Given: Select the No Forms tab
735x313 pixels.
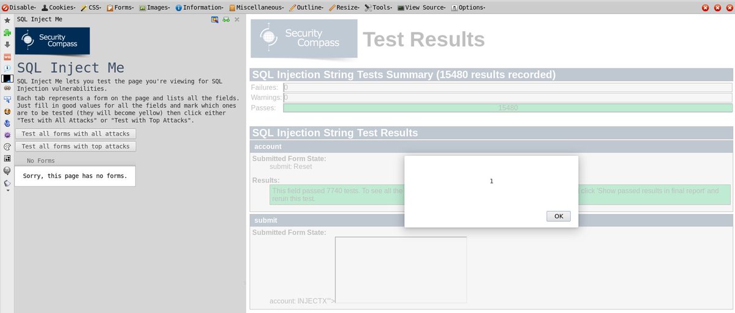Looking at the screenshot, I should pyautogui.click(x=40, y=161).
